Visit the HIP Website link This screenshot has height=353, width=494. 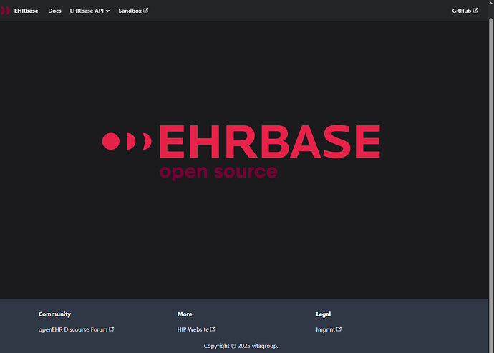(193, 329)
